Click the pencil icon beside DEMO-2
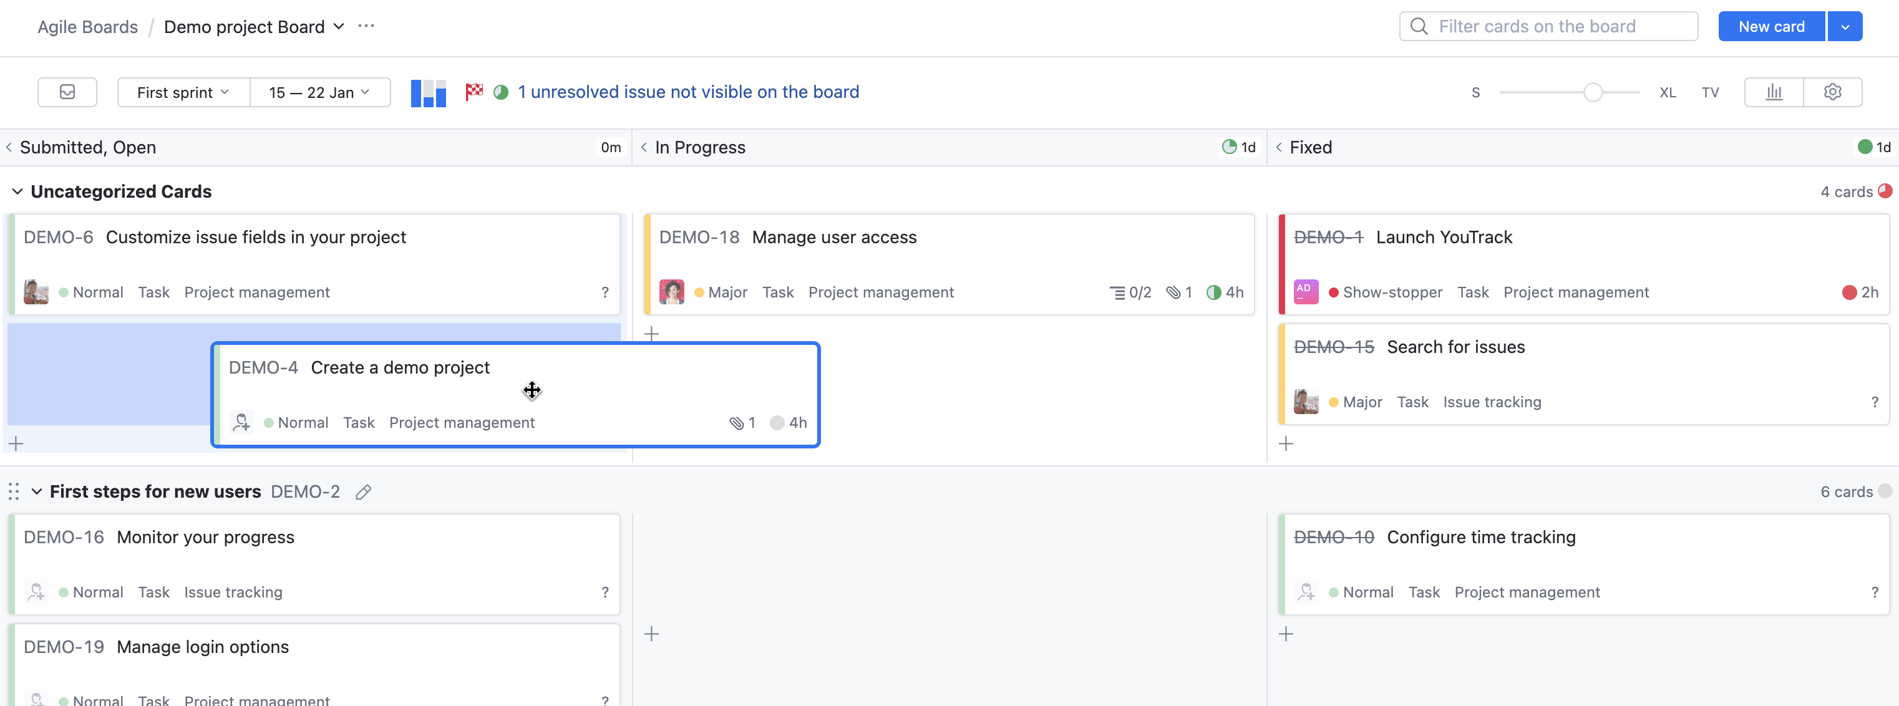The height and width of the screenshot is (706, 1899). click(364, 492)
